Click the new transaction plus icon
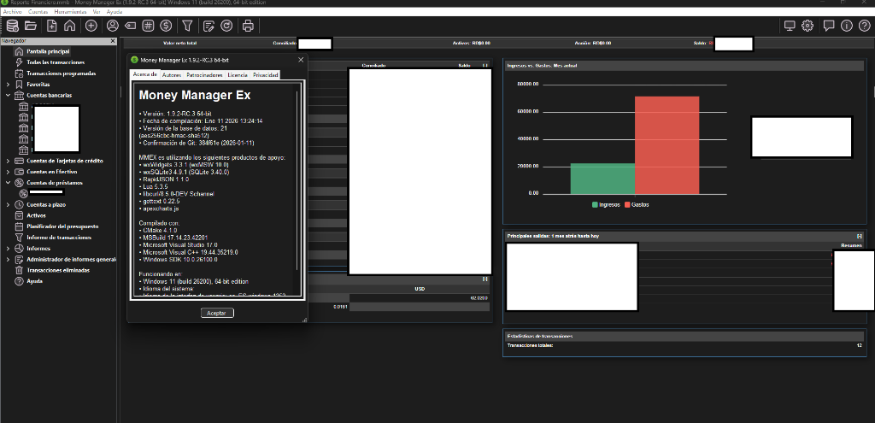The image size is (875, 423). click(91, 26)
